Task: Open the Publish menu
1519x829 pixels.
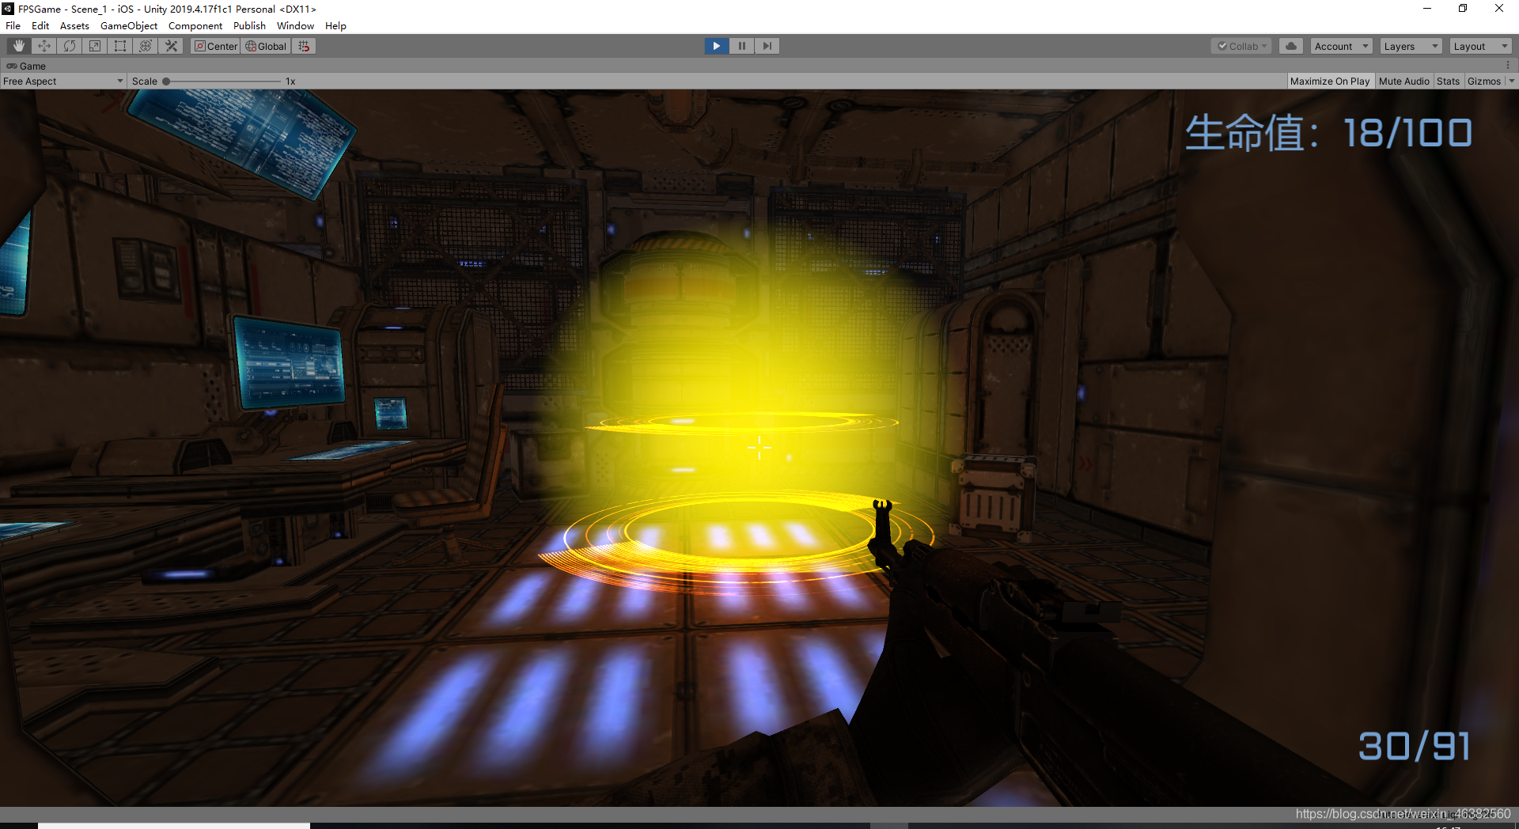Action: click(x=249, y=25)
